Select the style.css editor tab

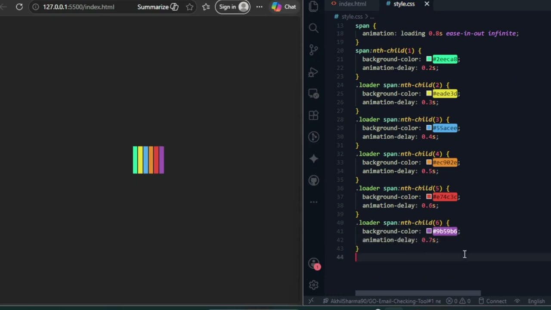coord(404,4)
